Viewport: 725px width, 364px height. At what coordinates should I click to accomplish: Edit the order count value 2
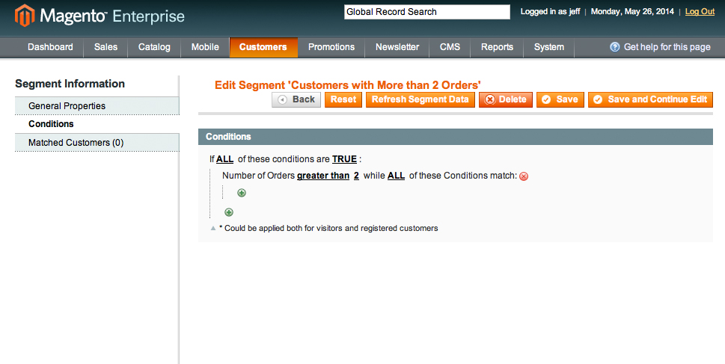pyautogui.click(x=356, y=176)
